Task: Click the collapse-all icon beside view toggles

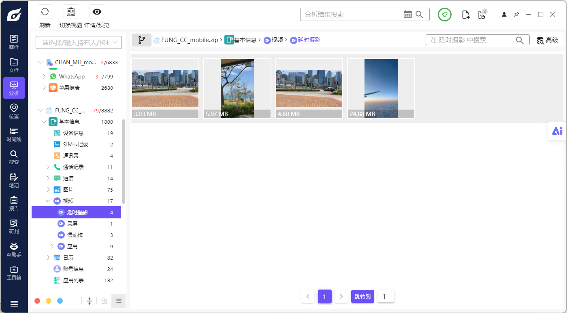Action: 90,301
